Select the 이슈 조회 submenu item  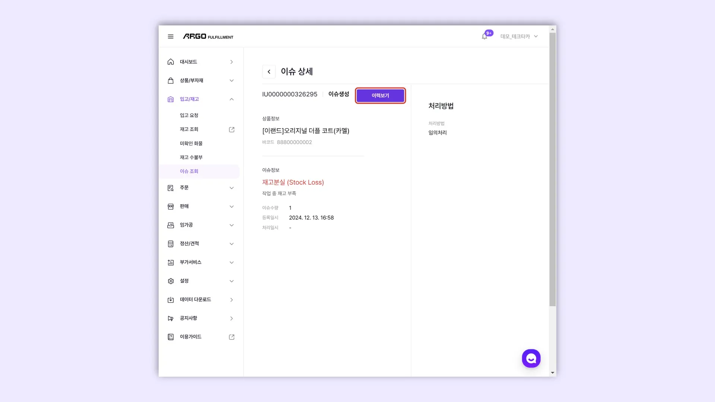coord(189,171)
